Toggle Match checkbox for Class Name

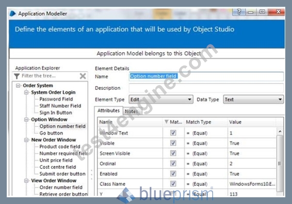point(173,184)
